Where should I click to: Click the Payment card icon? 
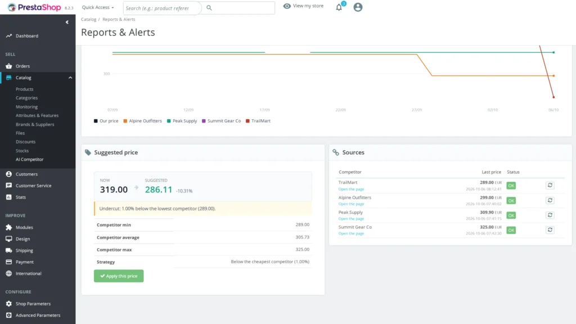click(9, 262)
